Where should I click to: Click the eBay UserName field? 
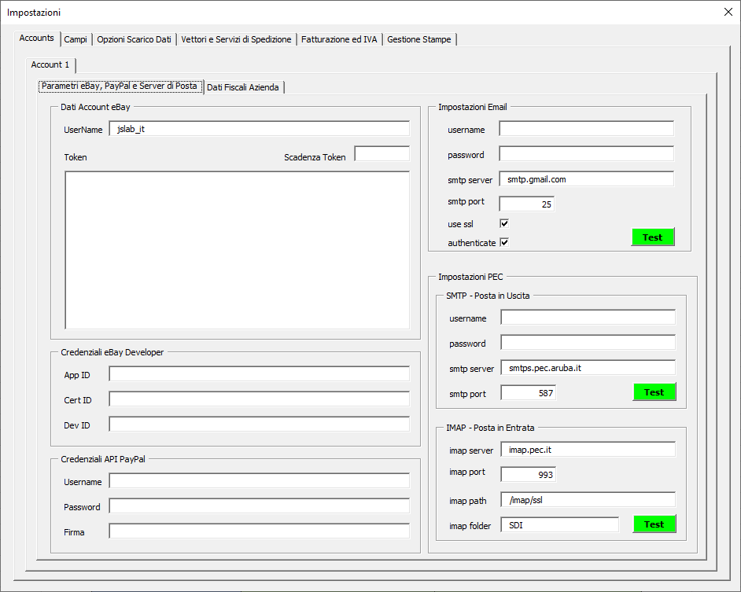[x=259, y=129]
